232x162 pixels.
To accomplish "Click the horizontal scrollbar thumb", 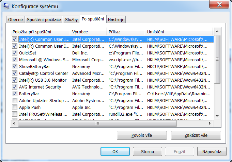I will point(97,123).
